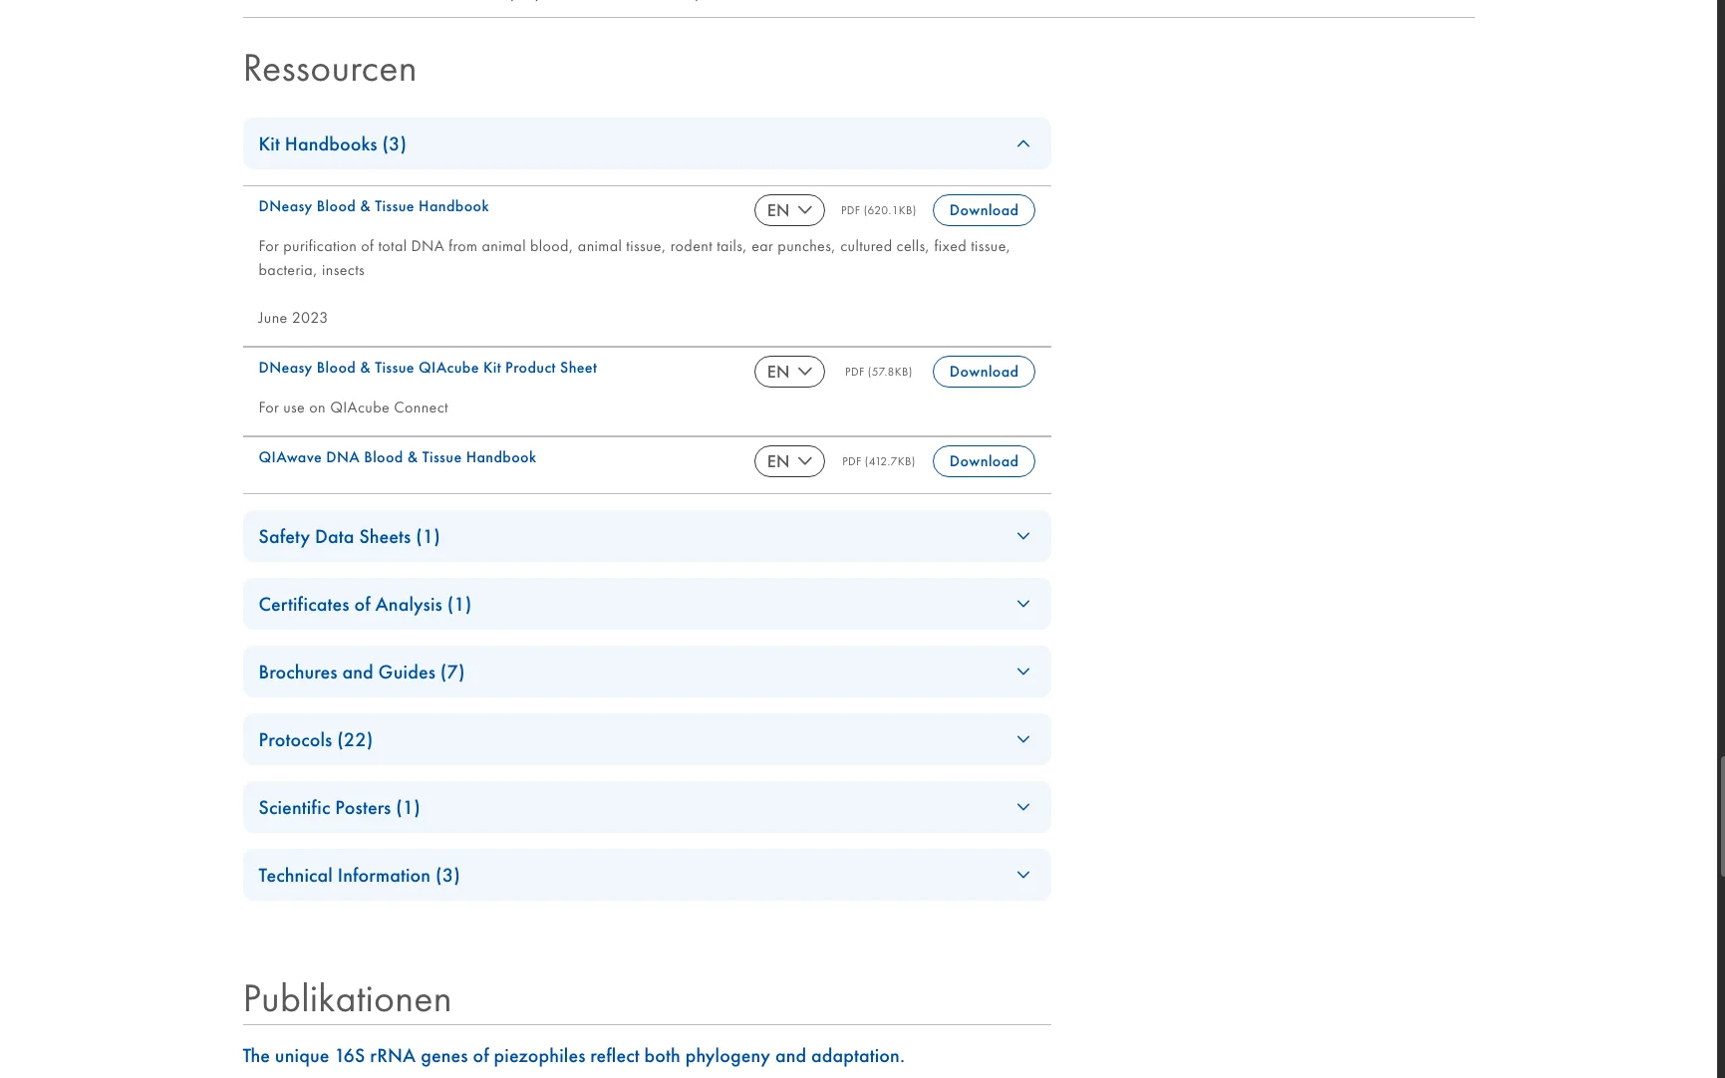Expand the Protocols (22) section
The width and height of the screenshot is (1725, 1078).
pyautogui.click(x=647, y=739)
